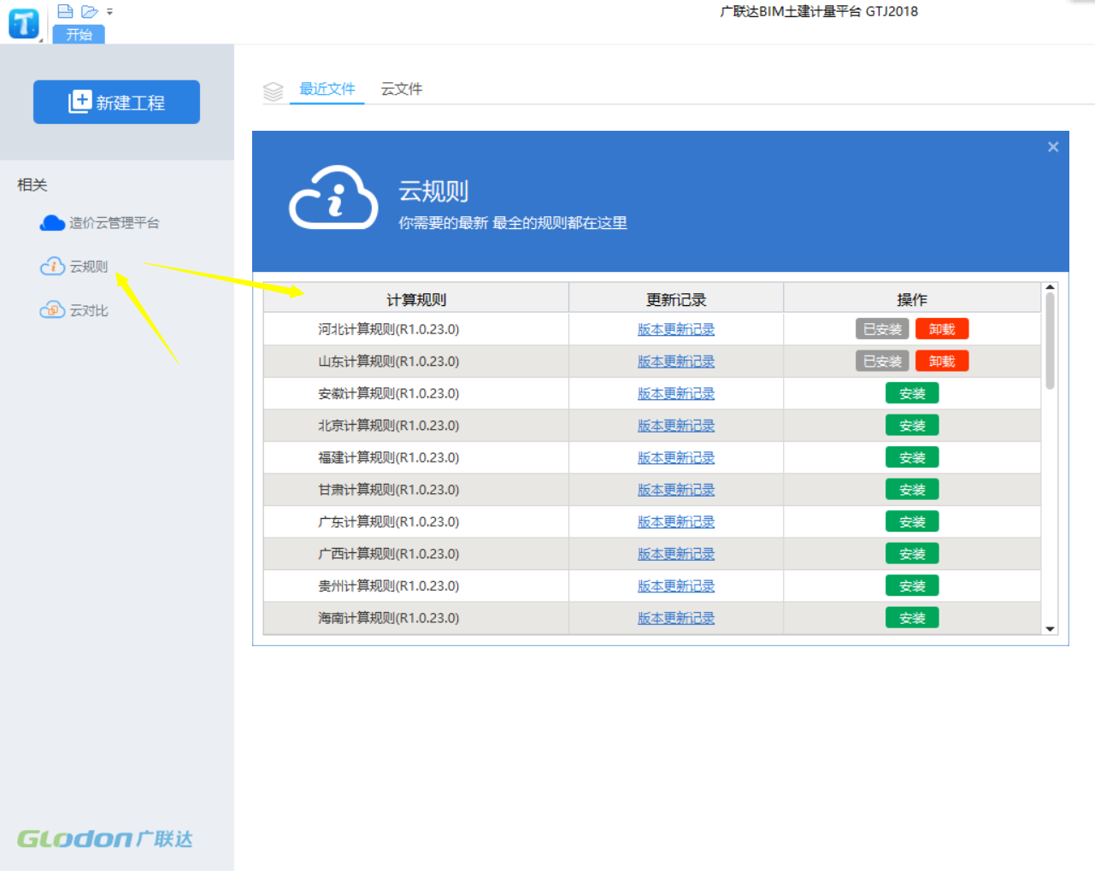Click 卸载 to uninstall 河北计算规则

(x=942, y=329)
